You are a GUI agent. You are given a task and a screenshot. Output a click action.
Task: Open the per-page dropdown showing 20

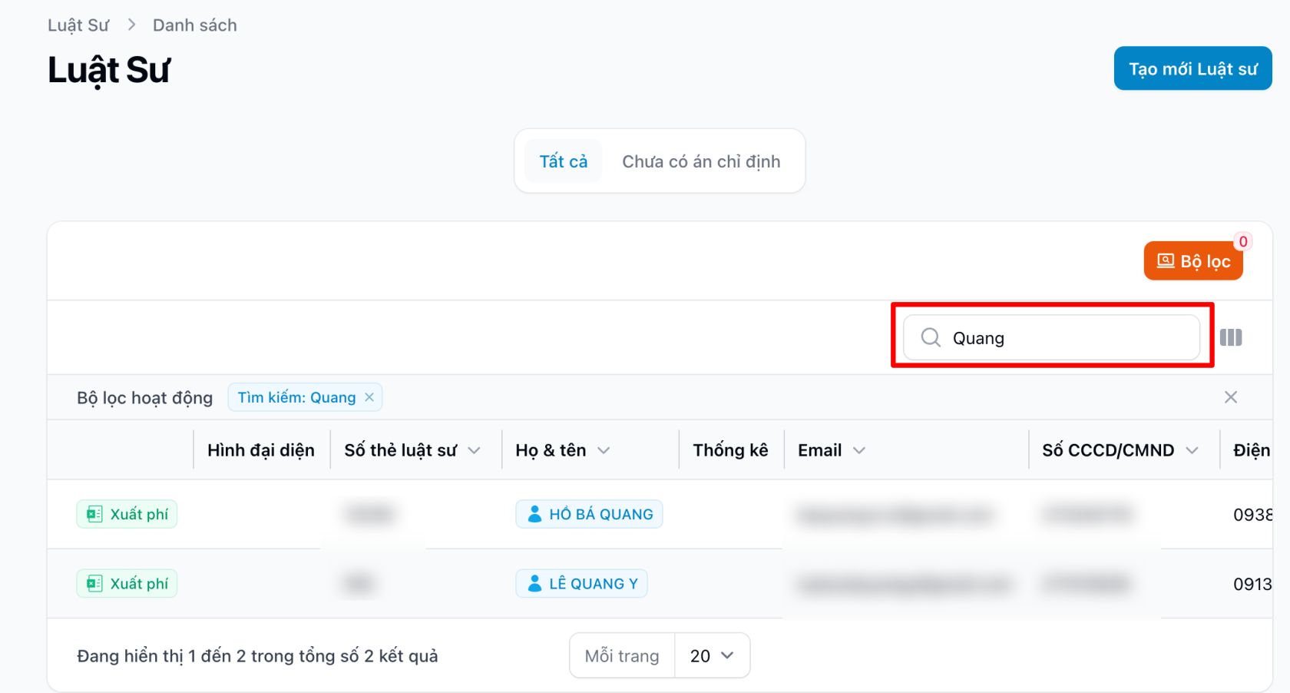tap(711, 655)
